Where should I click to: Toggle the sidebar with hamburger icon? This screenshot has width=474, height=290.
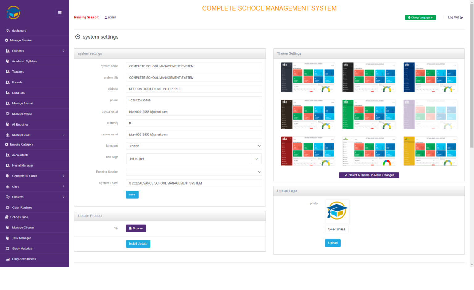pyautogui.click(x=60, y=12)
